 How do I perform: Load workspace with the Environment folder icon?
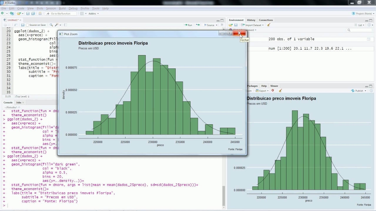[x=231, y=25]
